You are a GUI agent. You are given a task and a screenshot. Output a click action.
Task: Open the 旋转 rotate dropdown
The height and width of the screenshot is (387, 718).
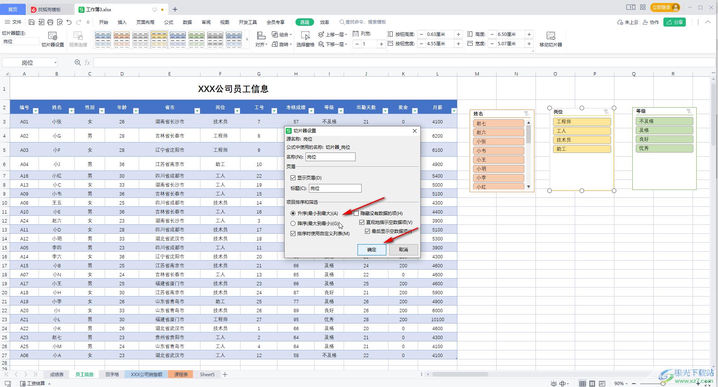[x=282, y=44]
